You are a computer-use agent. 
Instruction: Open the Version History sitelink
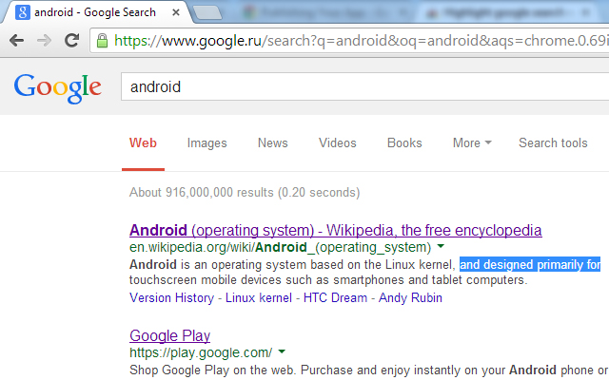click(x=171, y=297)
